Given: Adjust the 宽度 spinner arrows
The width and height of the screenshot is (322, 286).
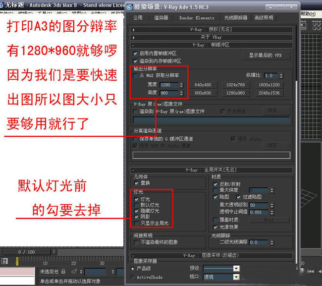Looking at the screenshot, I should [x=181, y=85].
